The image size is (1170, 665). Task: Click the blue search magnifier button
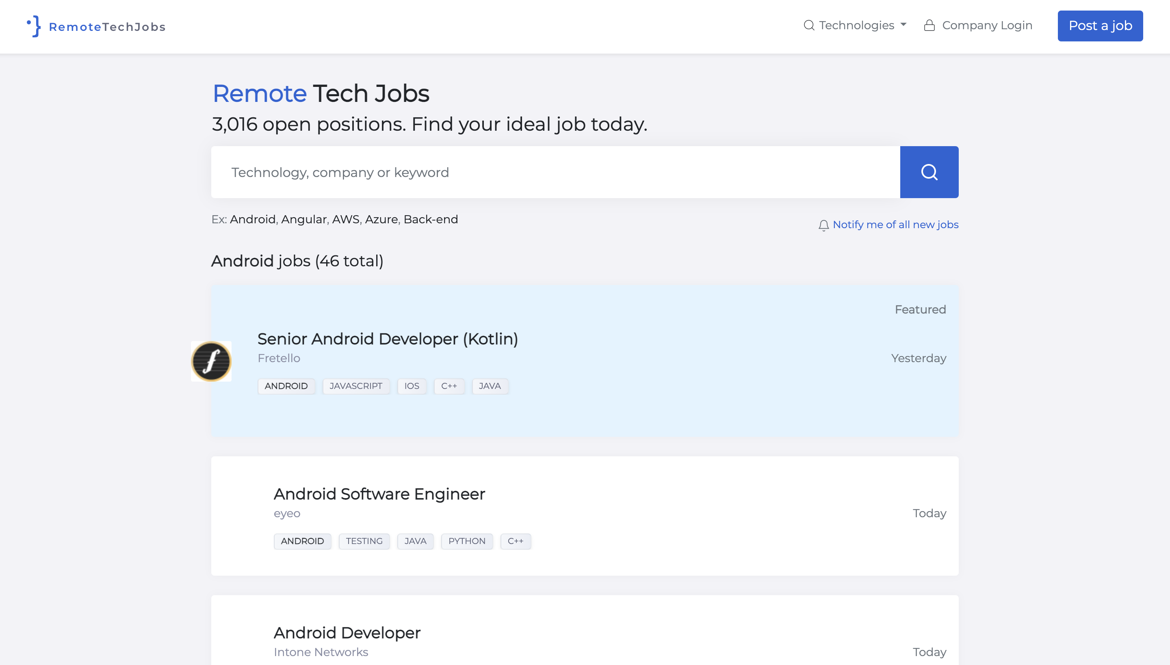(929, 172)
